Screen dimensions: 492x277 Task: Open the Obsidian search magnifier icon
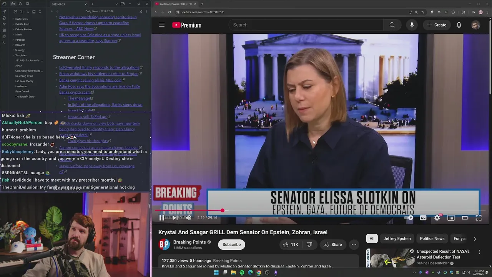click(x=20, y=4)
